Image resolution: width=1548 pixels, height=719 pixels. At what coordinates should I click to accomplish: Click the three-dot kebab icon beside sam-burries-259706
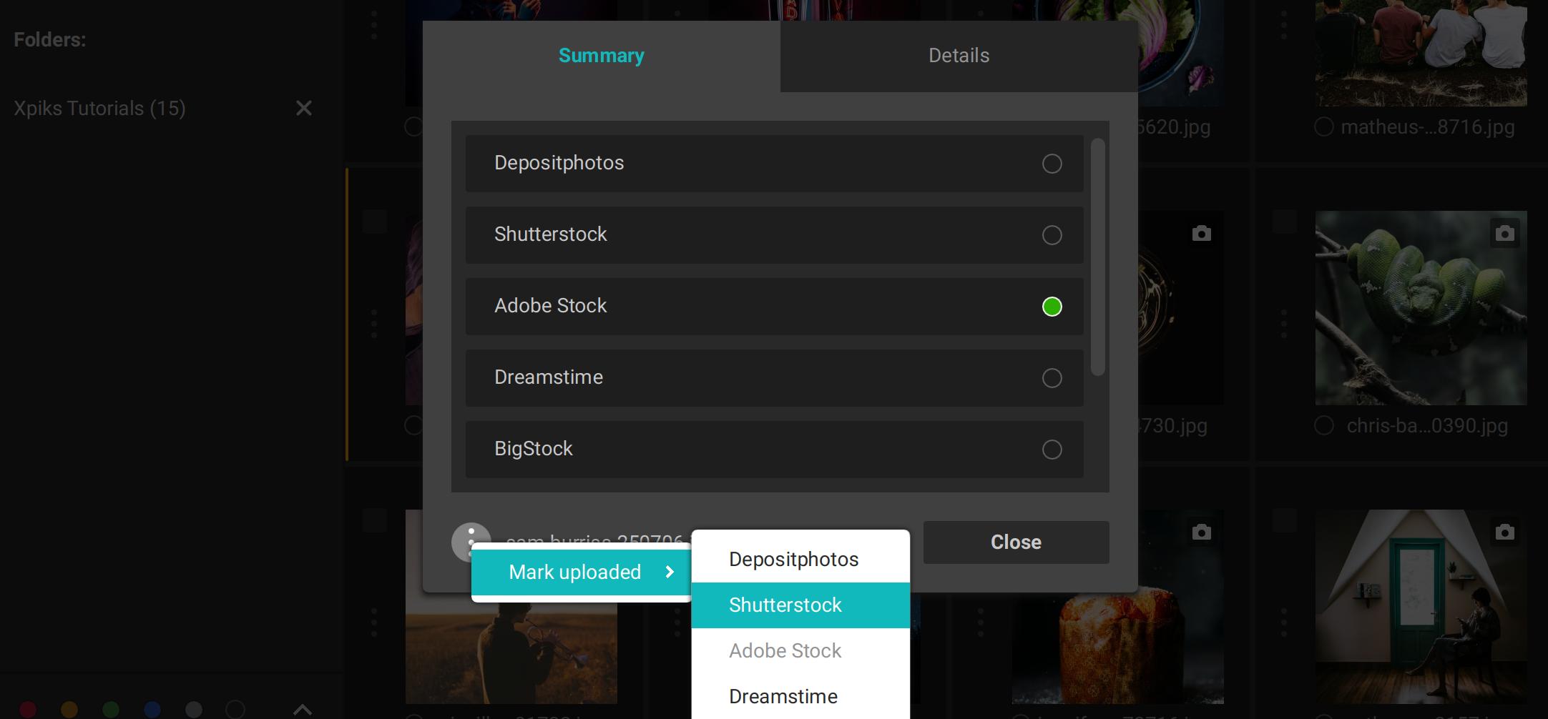point(471,542)
